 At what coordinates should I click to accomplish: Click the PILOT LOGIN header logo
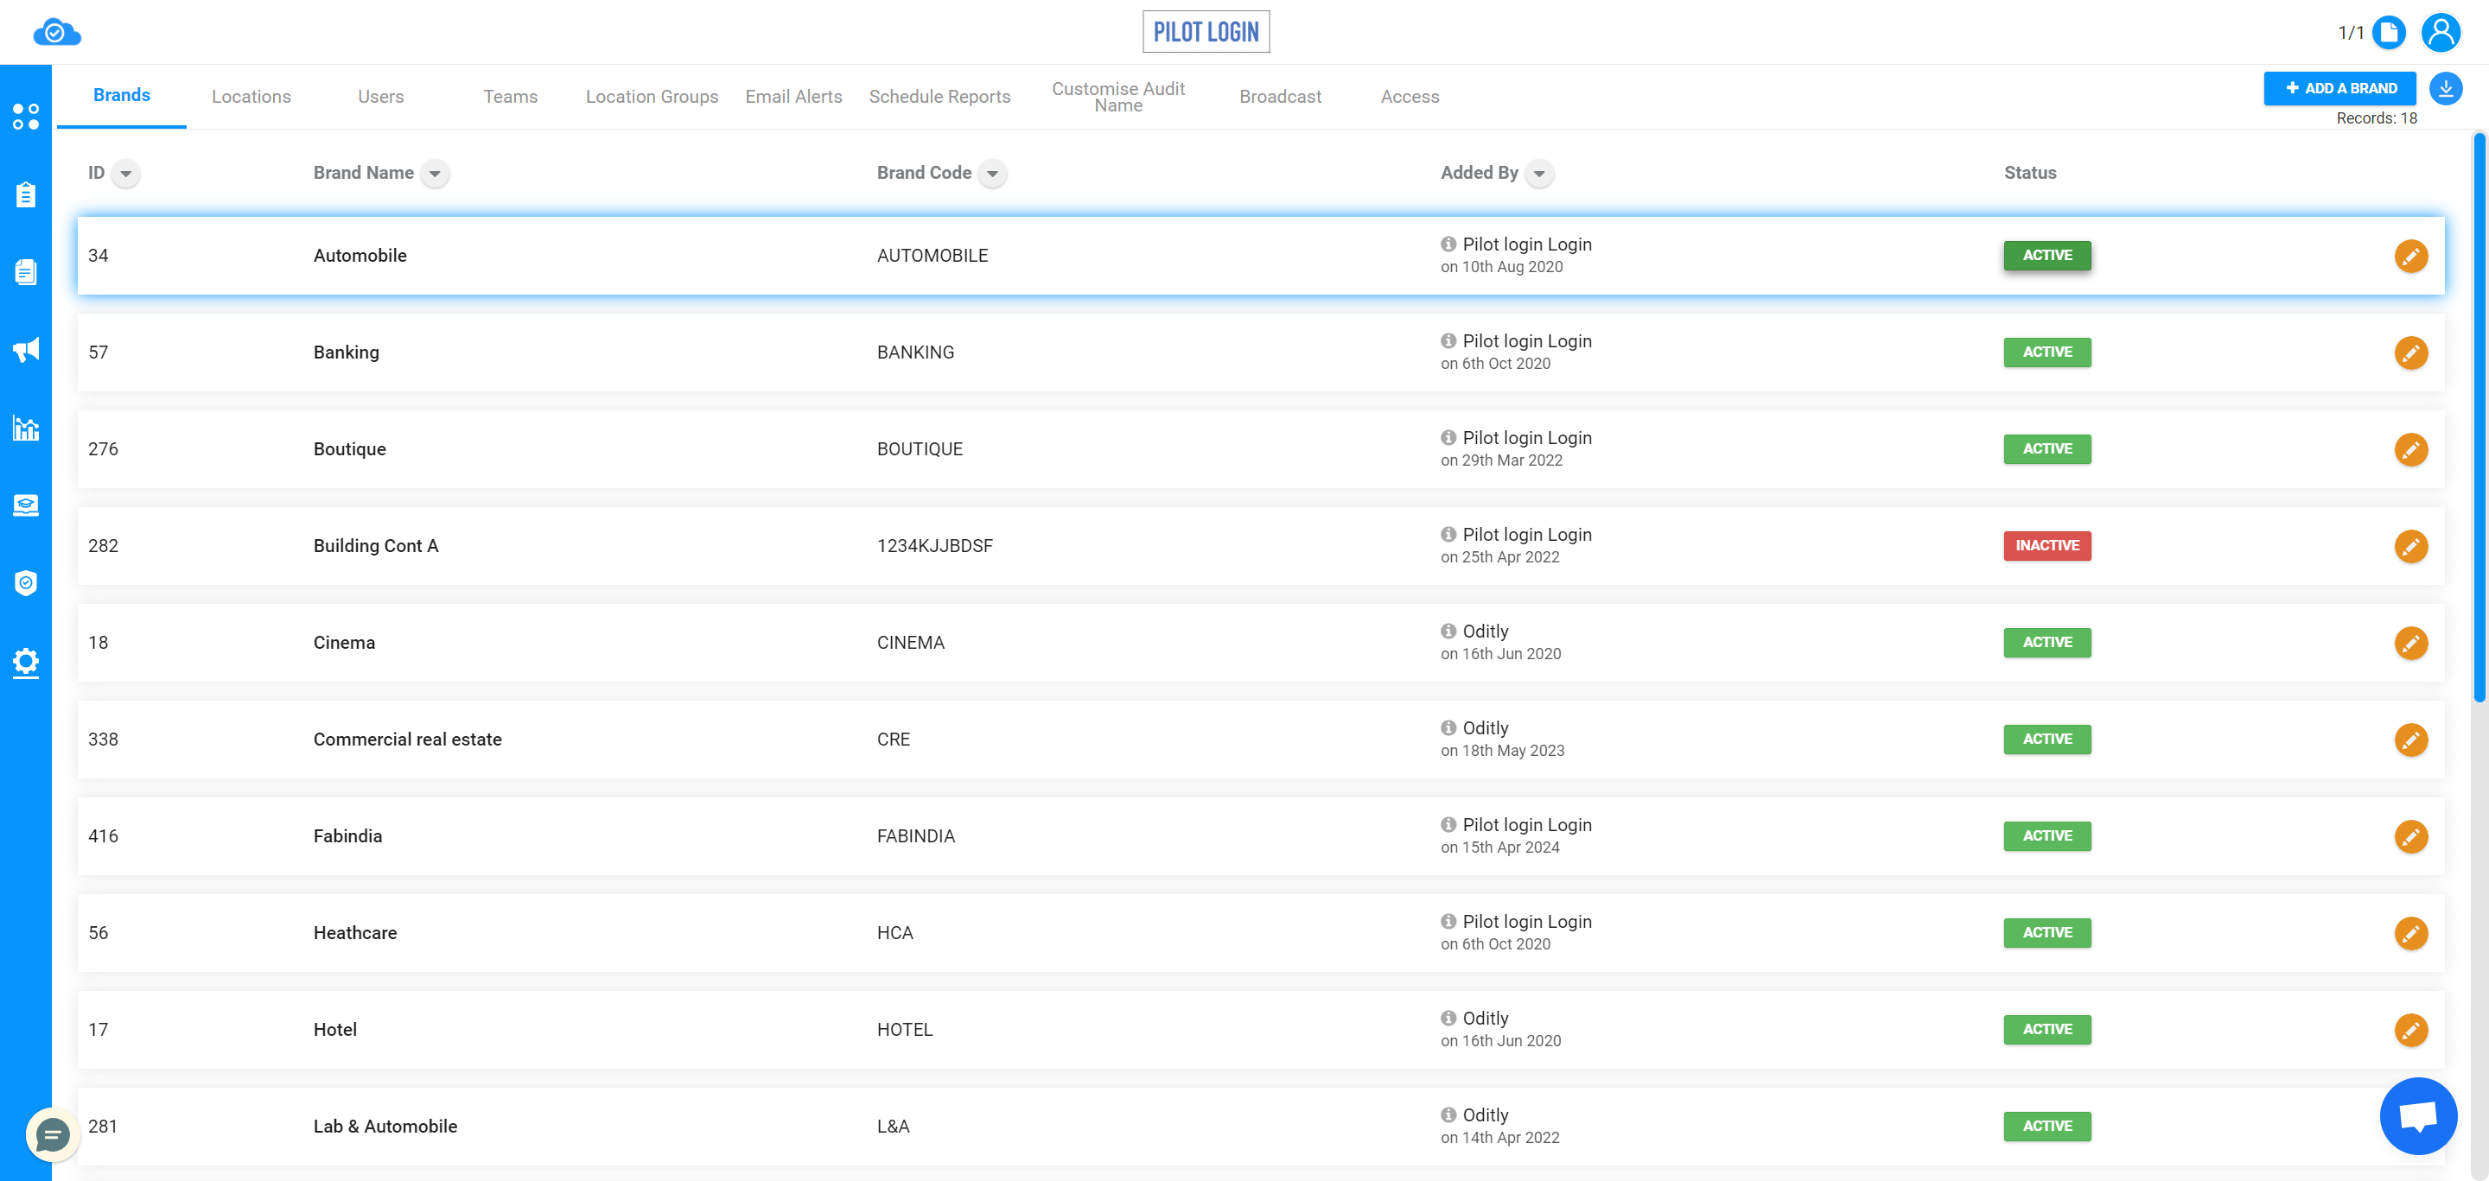click(x=1206, y=32)
